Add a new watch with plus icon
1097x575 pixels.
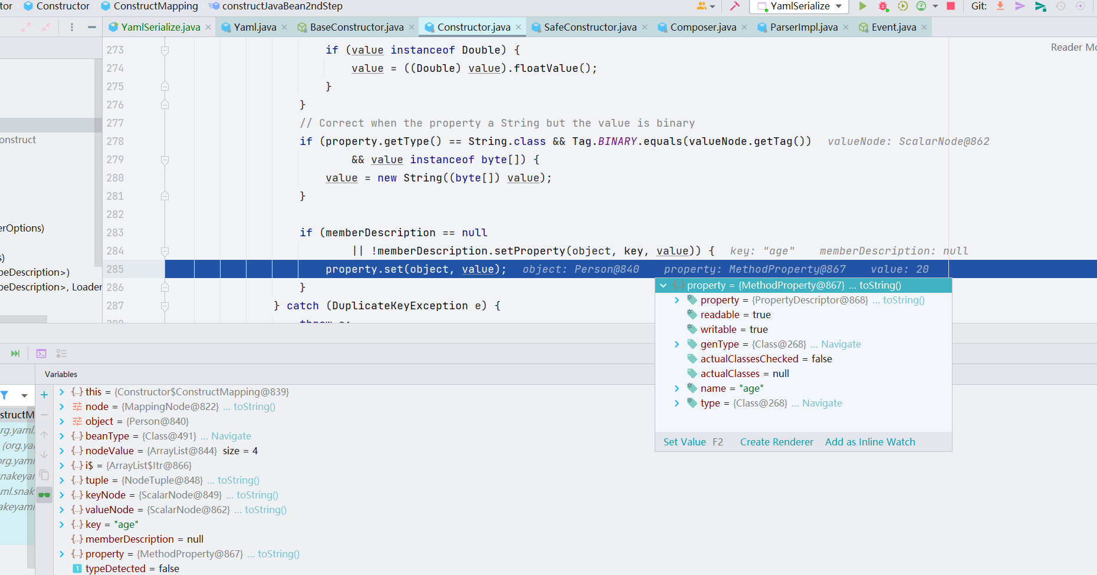pyautogui.click(x=44, y=395)
